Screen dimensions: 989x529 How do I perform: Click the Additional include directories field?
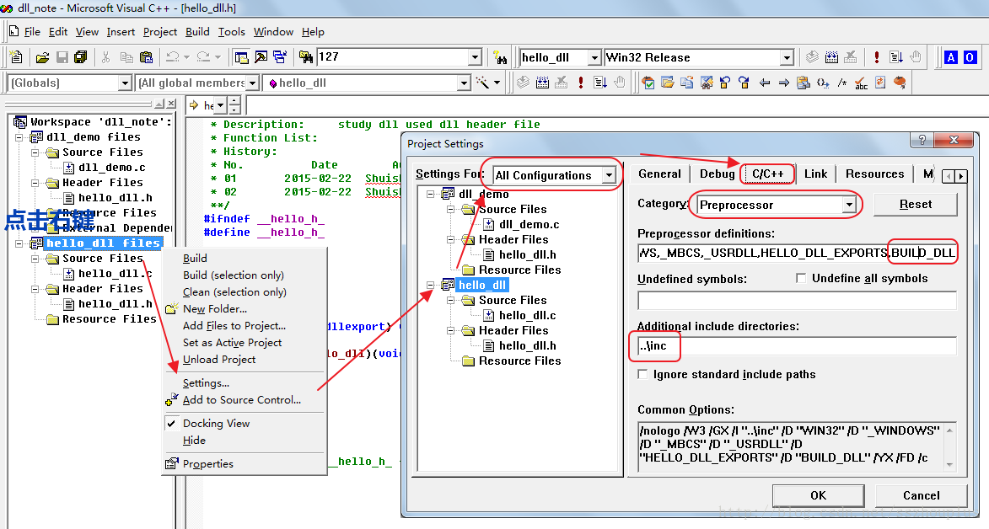pyautogui.click(x=798, y=345)
